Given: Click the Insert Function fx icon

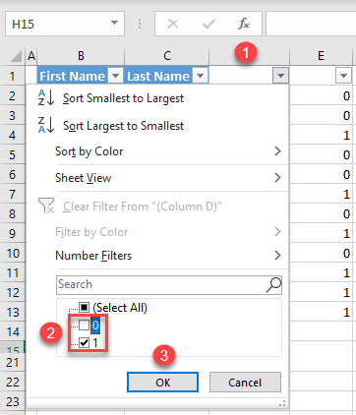Looking at the screenshot, I should (x=244, y=24).
